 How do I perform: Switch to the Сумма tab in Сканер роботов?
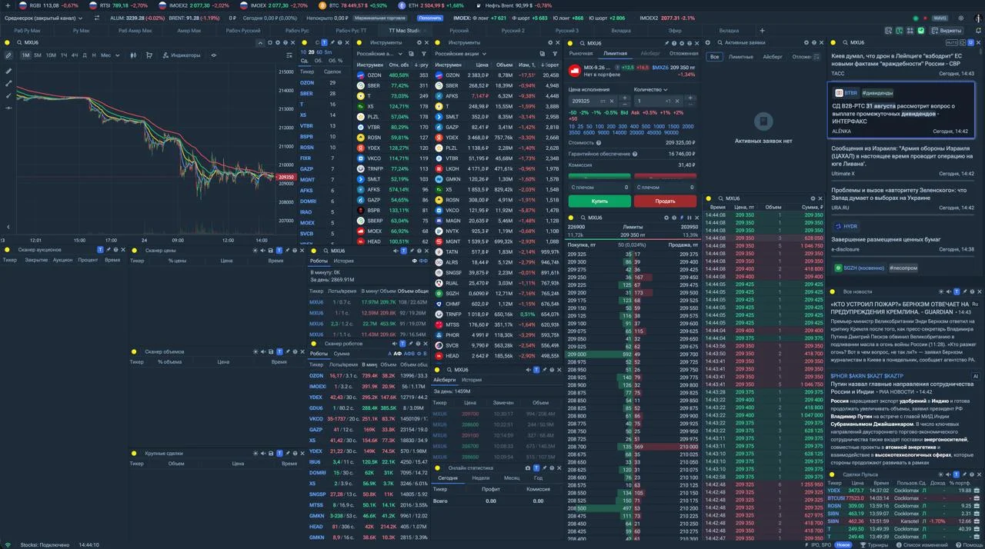coord(342,354)
